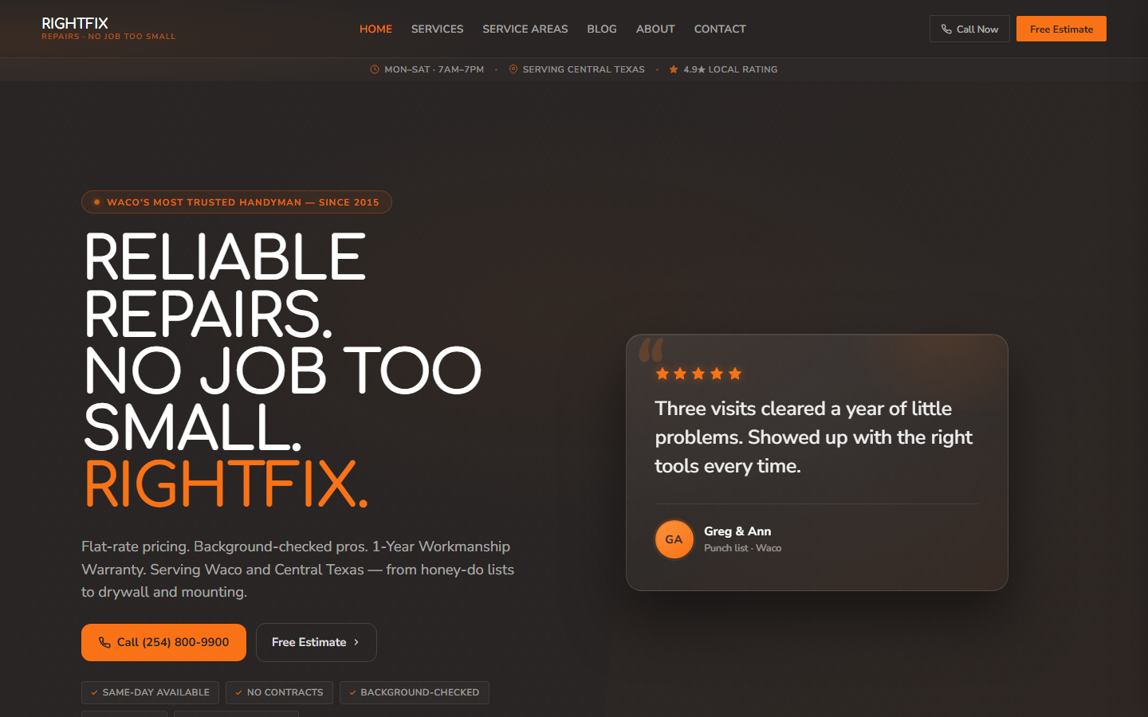Click the chevron arrow on hero Free Estimate button
1148x717 pixels.
(356, 642)
